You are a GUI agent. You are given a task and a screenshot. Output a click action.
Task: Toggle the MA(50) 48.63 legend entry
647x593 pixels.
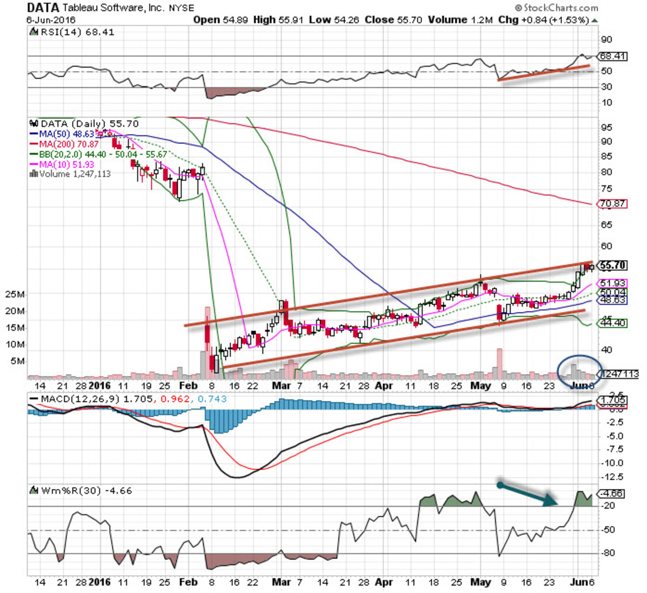point(62,134)
